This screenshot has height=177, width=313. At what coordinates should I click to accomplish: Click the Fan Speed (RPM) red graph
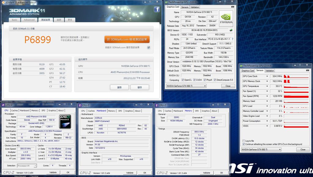(x=296, y=96)
